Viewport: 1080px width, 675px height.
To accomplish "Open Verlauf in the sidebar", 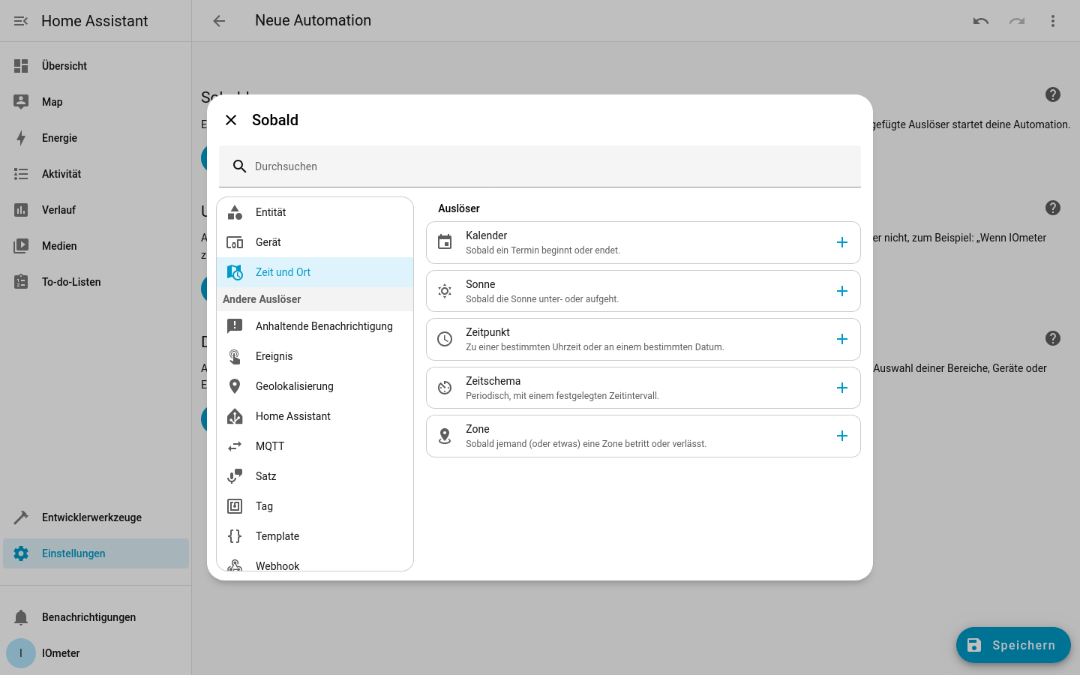I will pos(96,210).
